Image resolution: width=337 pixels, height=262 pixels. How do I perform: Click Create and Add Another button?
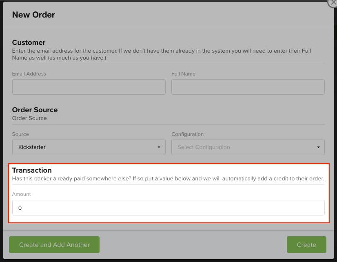(54, 244)
